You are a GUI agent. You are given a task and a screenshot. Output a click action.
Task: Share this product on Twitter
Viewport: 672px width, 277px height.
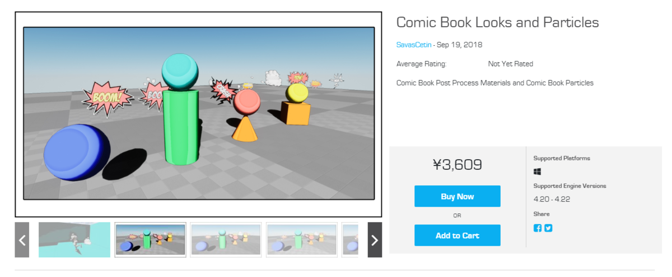[x=548, y=228]
